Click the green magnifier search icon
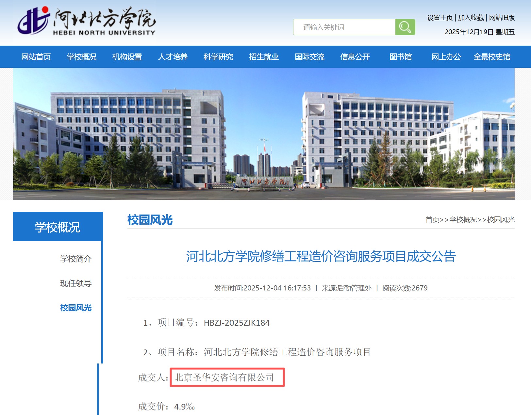 [405, 27]
